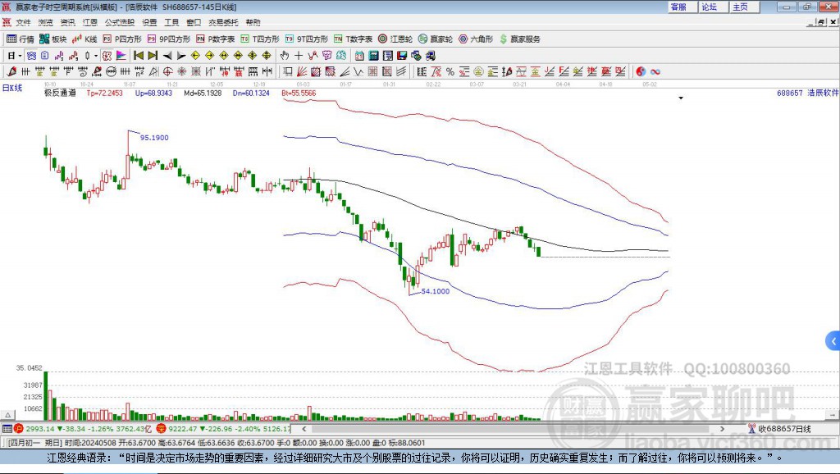Jump to the last bar icon
Image resolution: width=840 pixels, height=474 pixels.
[x=153, y=56]
